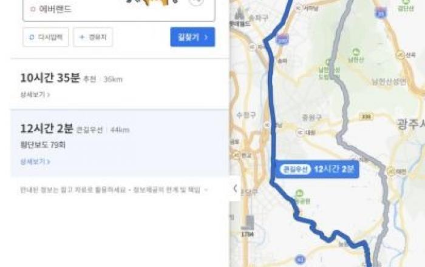The width and height of the screenshot is (425, 267).
Task: Add a waypoint with the 경유지 button
Action: (93, 37)
